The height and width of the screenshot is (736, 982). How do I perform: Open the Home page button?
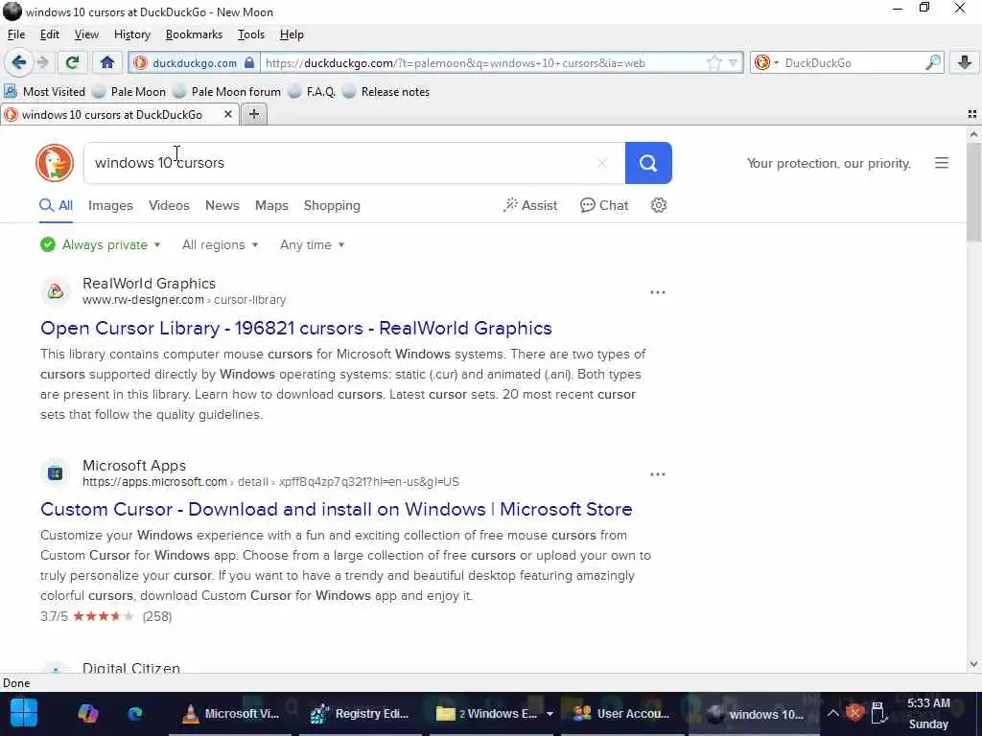point(107,62)
